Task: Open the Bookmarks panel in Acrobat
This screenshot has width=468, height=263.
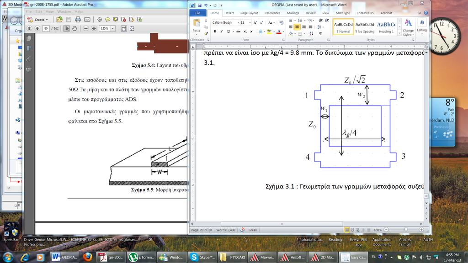Action: 29,48
